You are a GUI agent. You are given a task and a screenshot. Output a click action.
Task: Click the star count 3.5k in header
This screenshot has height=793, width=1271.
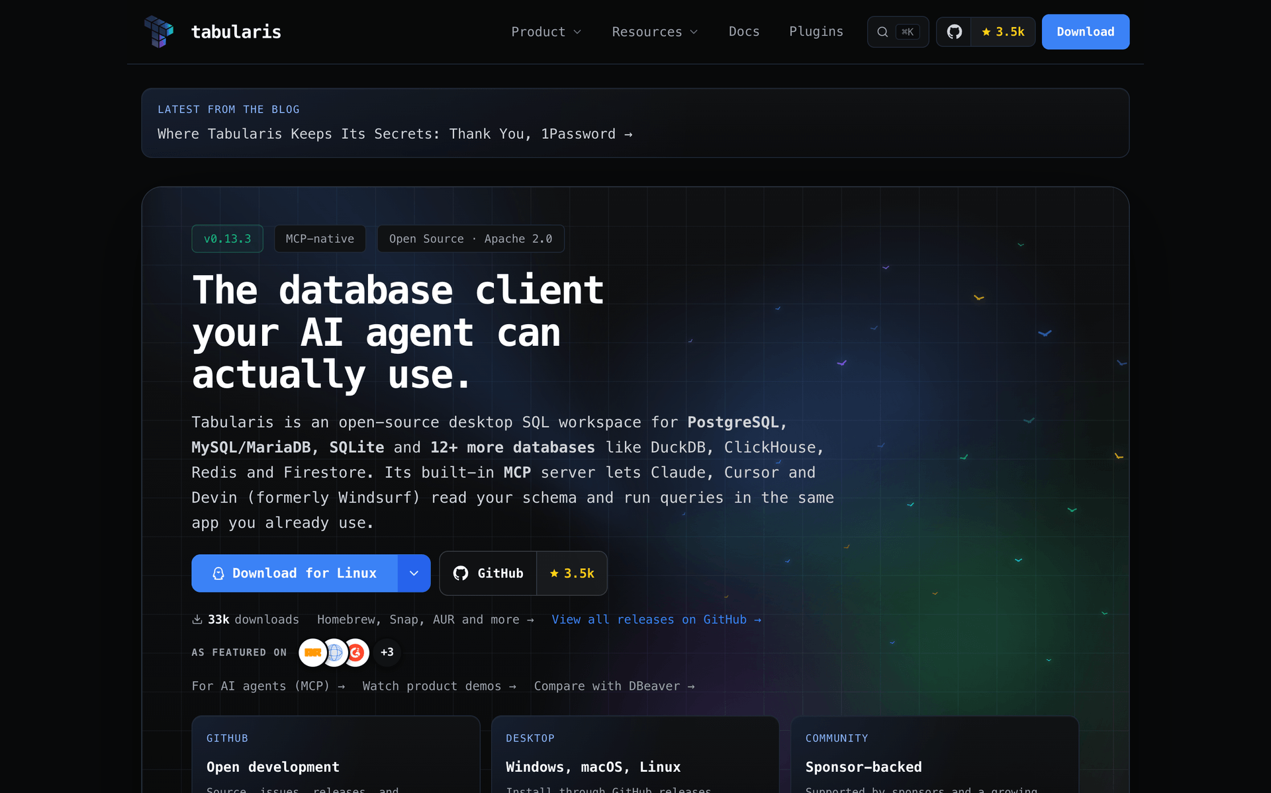pos(1004,32)
